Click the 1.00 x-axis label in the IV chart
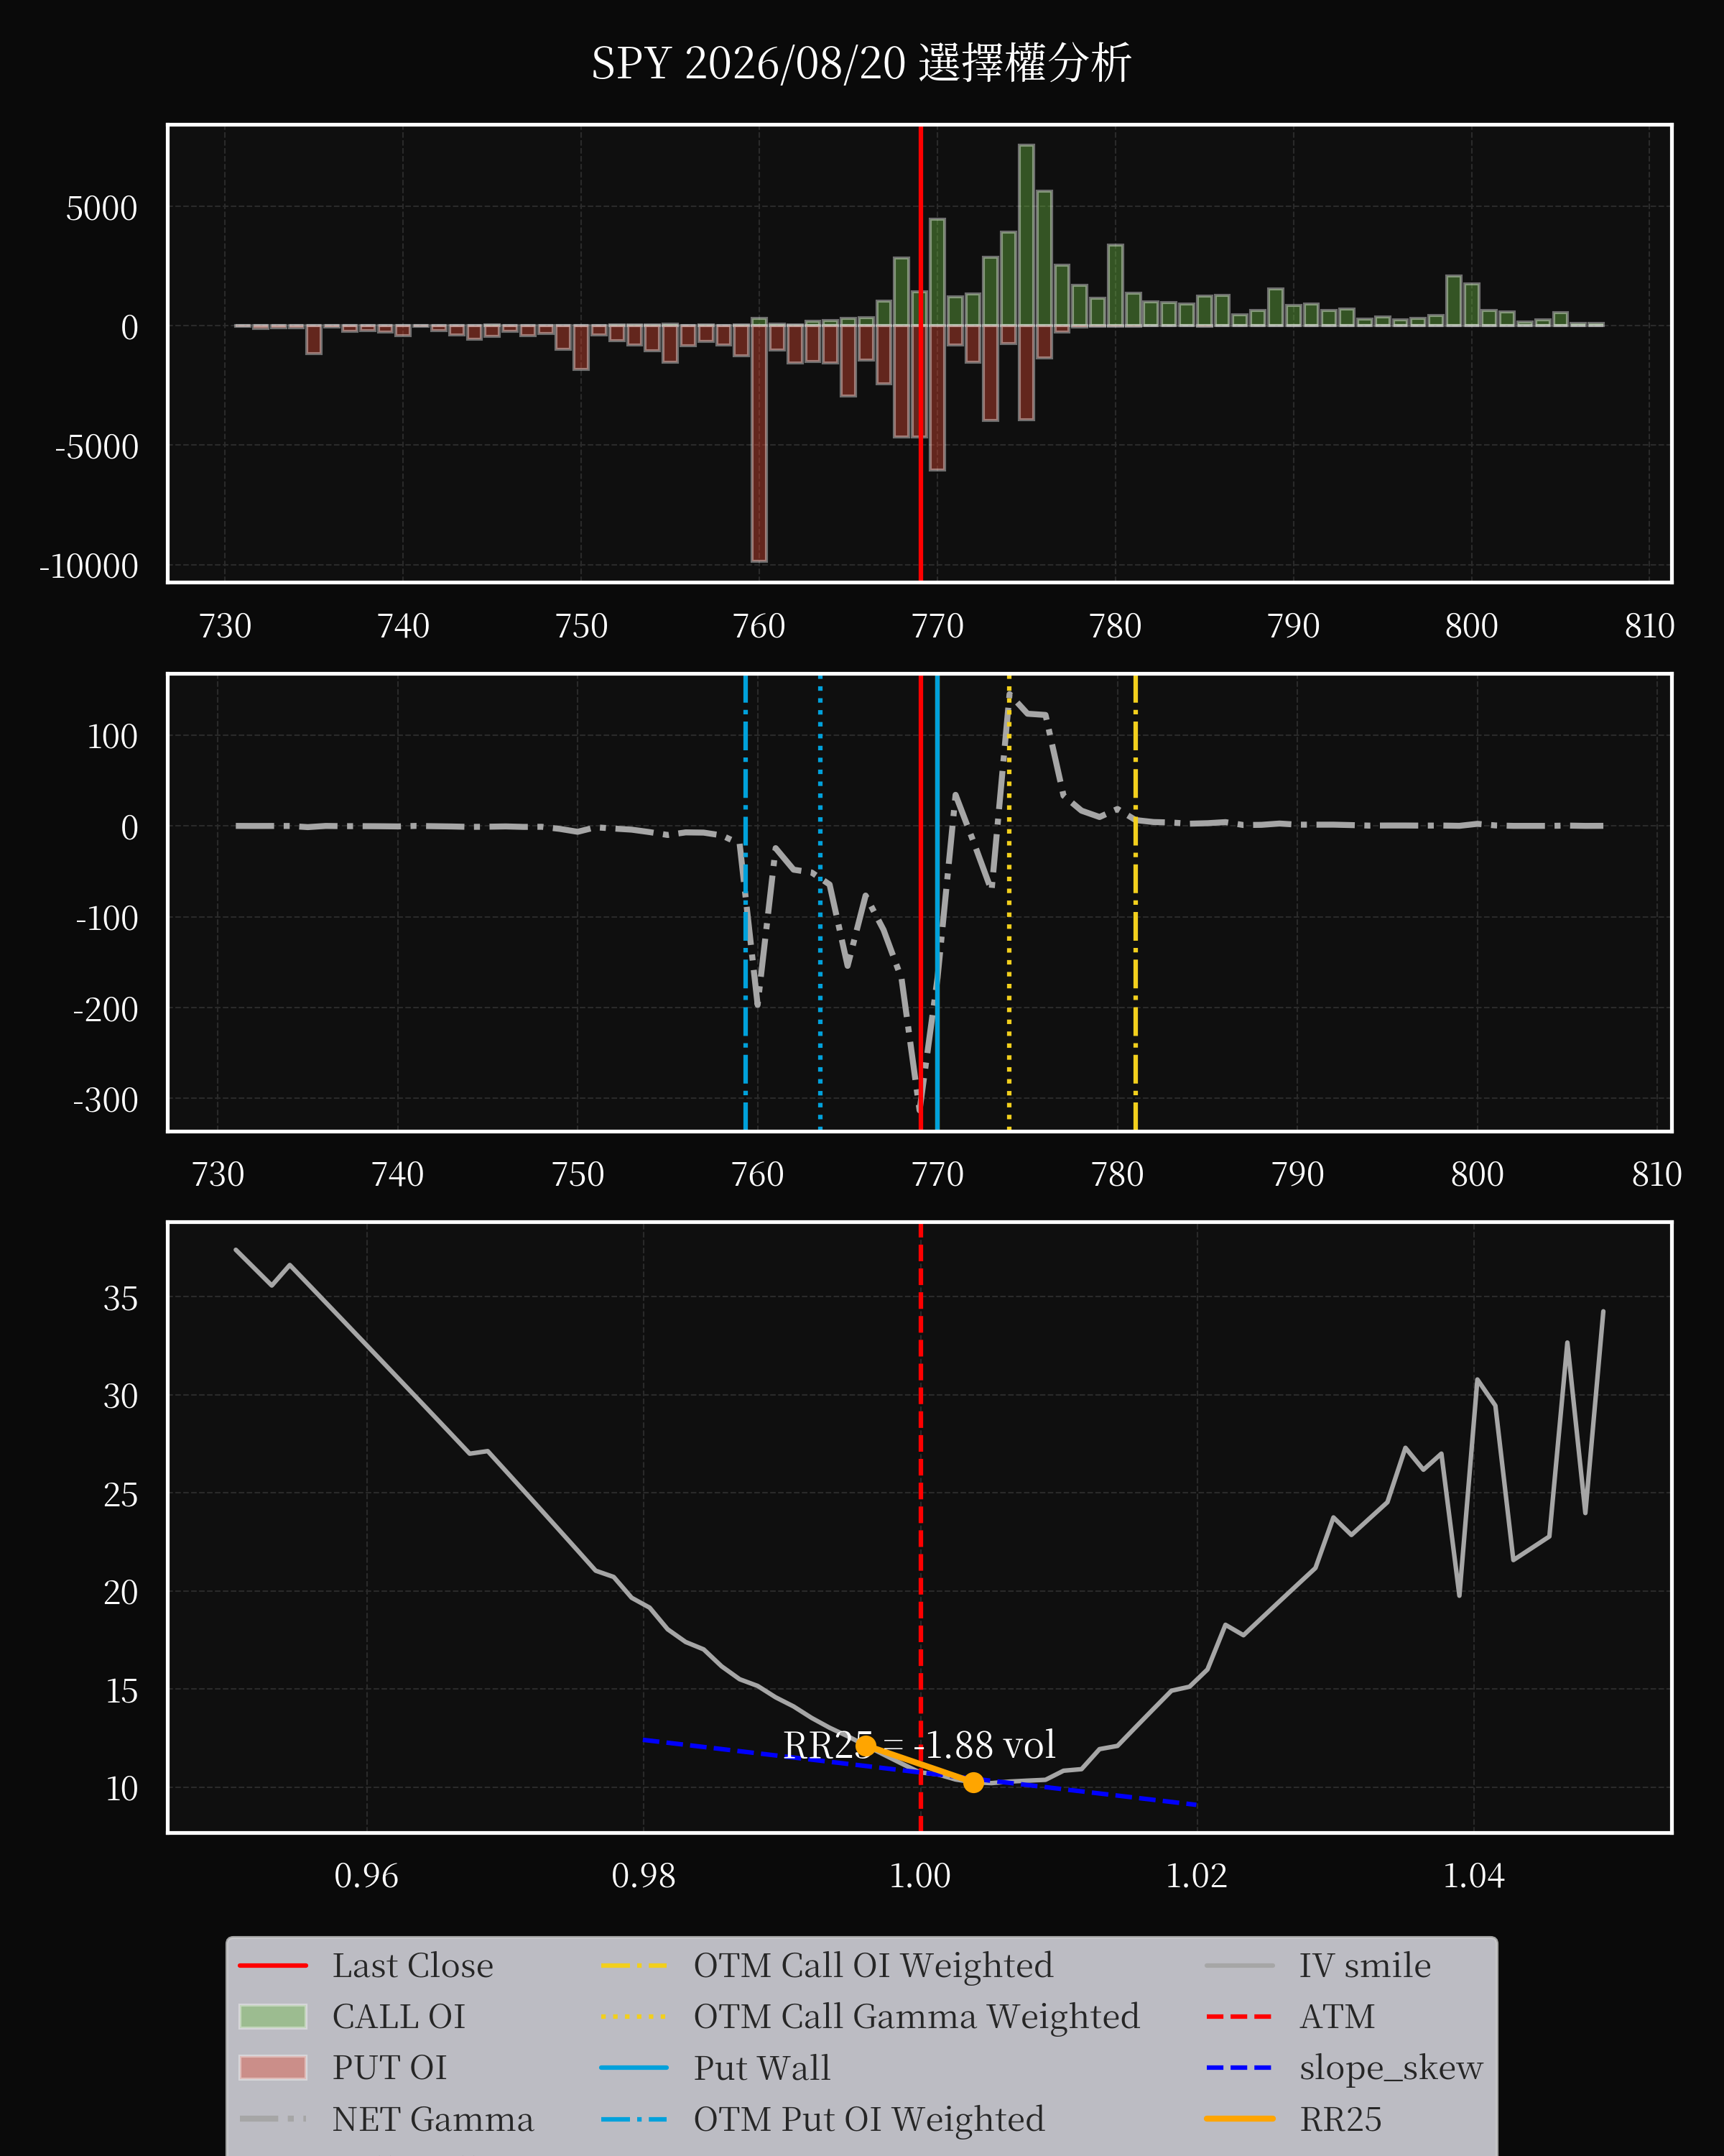1724x2156 pixels. 919,1875
